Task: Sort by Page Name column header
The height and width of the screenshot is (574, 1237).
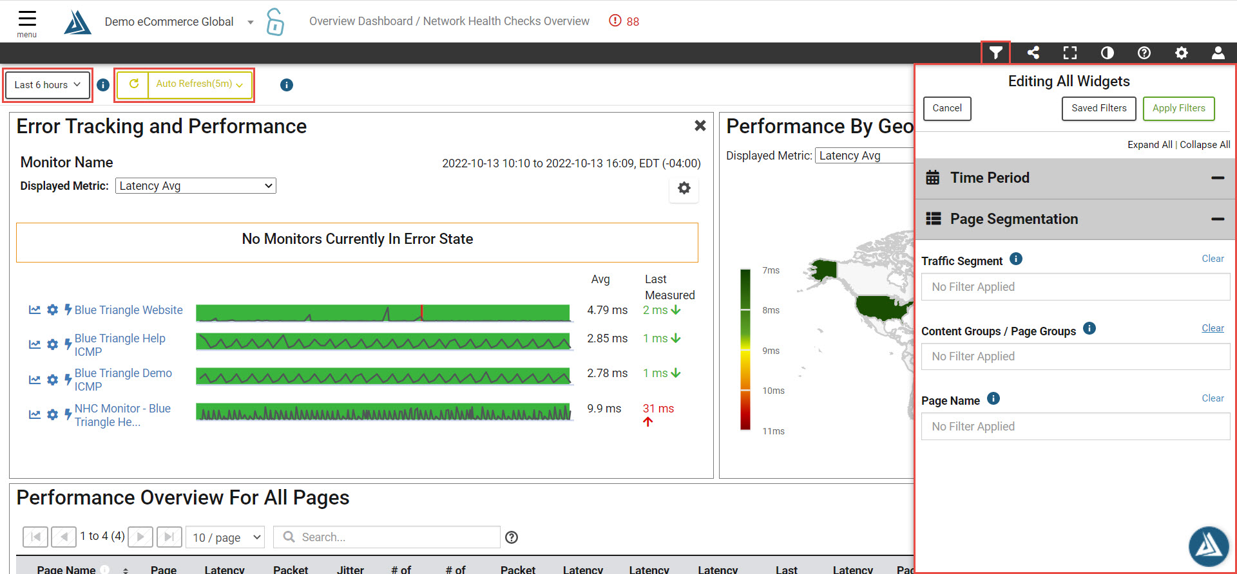Action: 66,569
